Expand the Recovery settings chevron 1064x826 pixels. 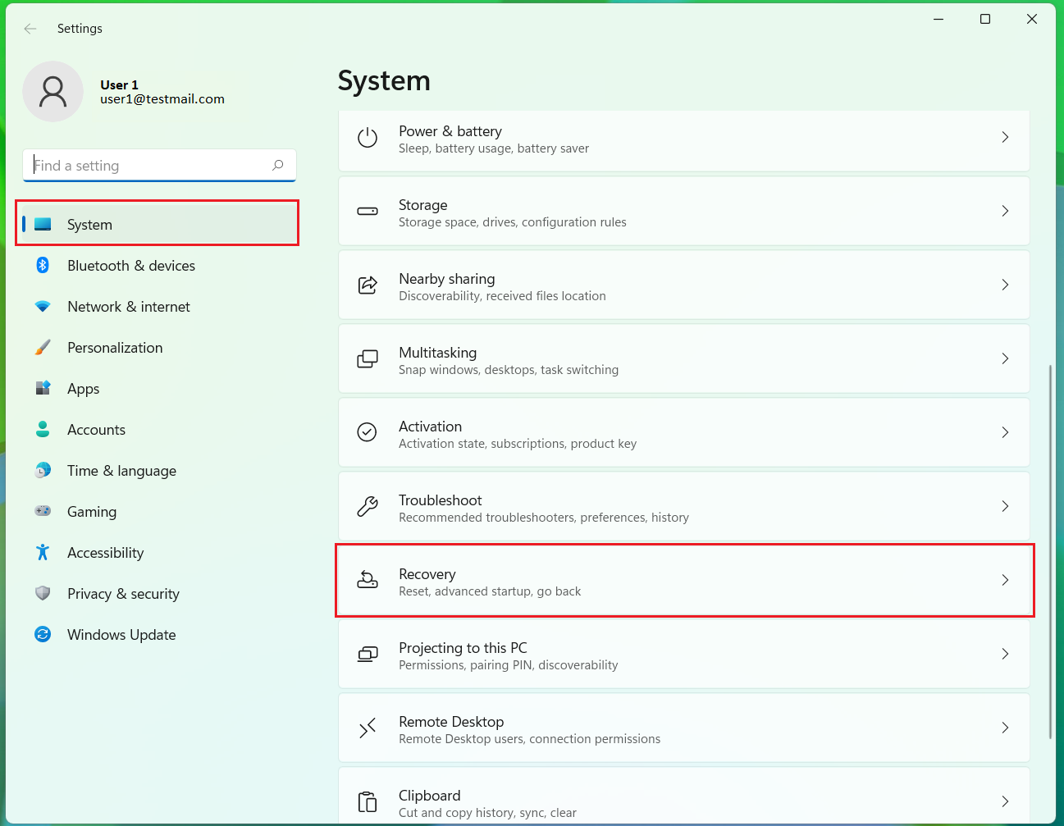coord(1005,580)
